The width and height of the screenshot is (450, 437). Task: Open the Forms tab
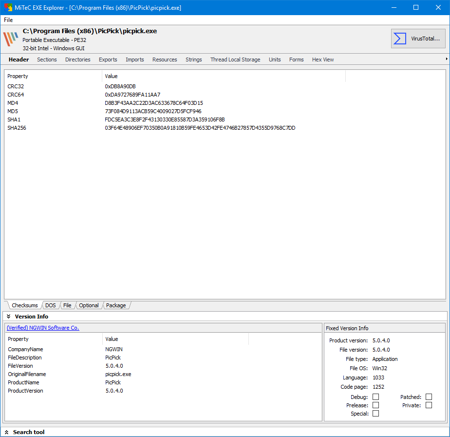pos(297,60)
